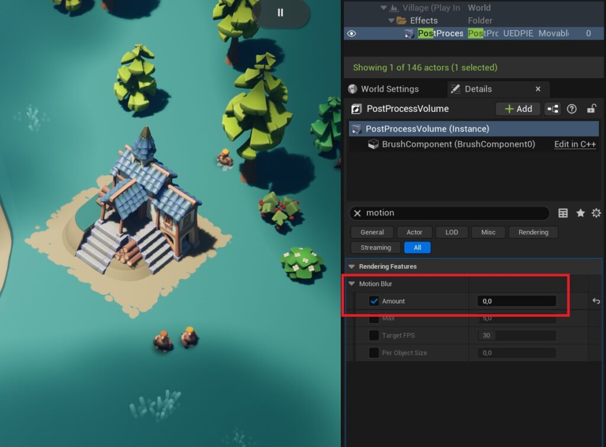
Task: Click the Movable mobility cell in the outliner
Action: click(553, 34)
